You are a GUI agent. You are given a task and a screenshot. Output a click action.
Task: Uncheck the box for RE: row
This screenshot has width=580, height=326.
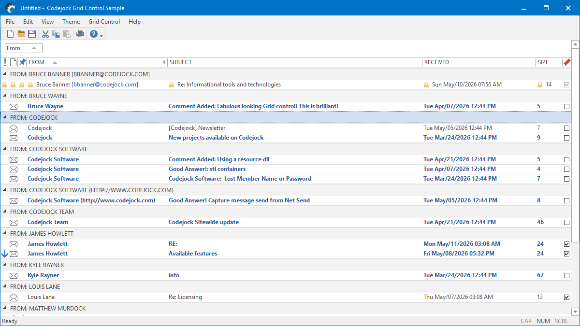coord(567,244)
